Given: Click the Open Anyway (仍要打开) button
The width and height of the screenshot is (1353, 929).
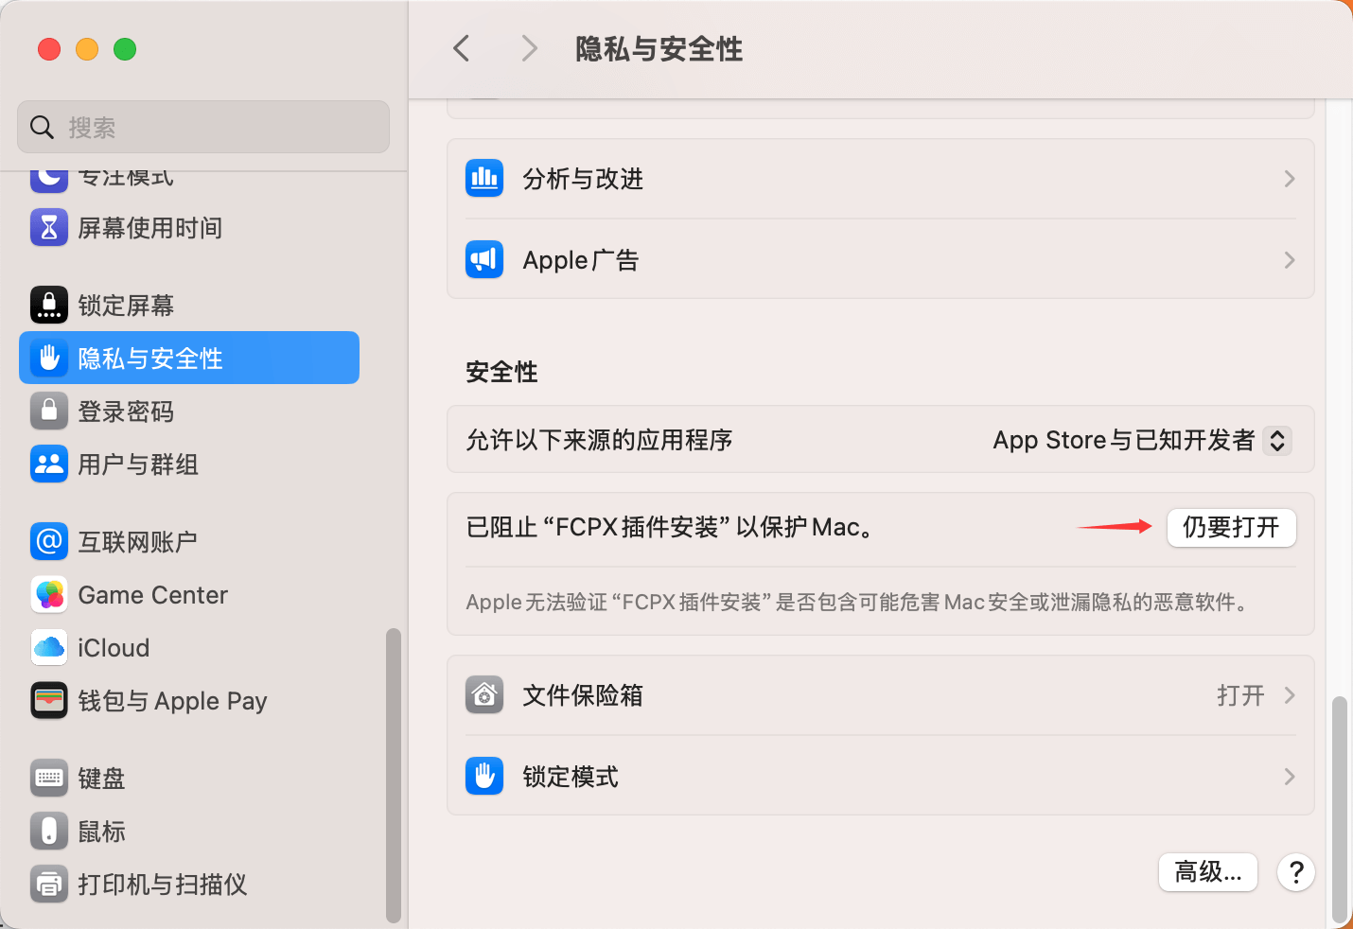Looking at the screenshot, I should pyautogui.click(x=1231, y=527).
